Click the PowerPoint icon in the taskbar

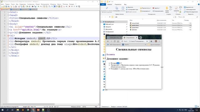point(38,110)
